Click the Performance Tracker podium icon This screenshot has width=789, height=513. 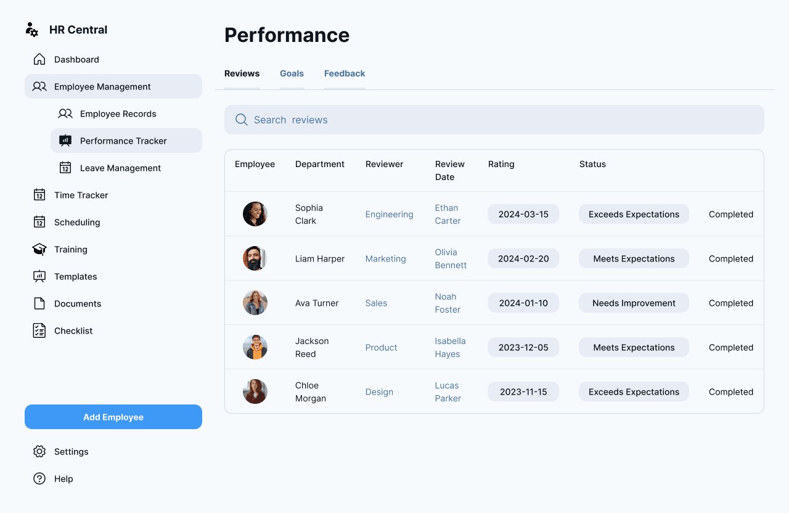65,141
